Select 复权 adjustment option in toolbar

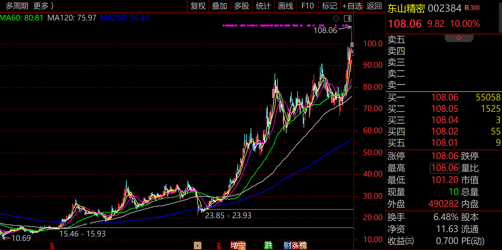198,6
